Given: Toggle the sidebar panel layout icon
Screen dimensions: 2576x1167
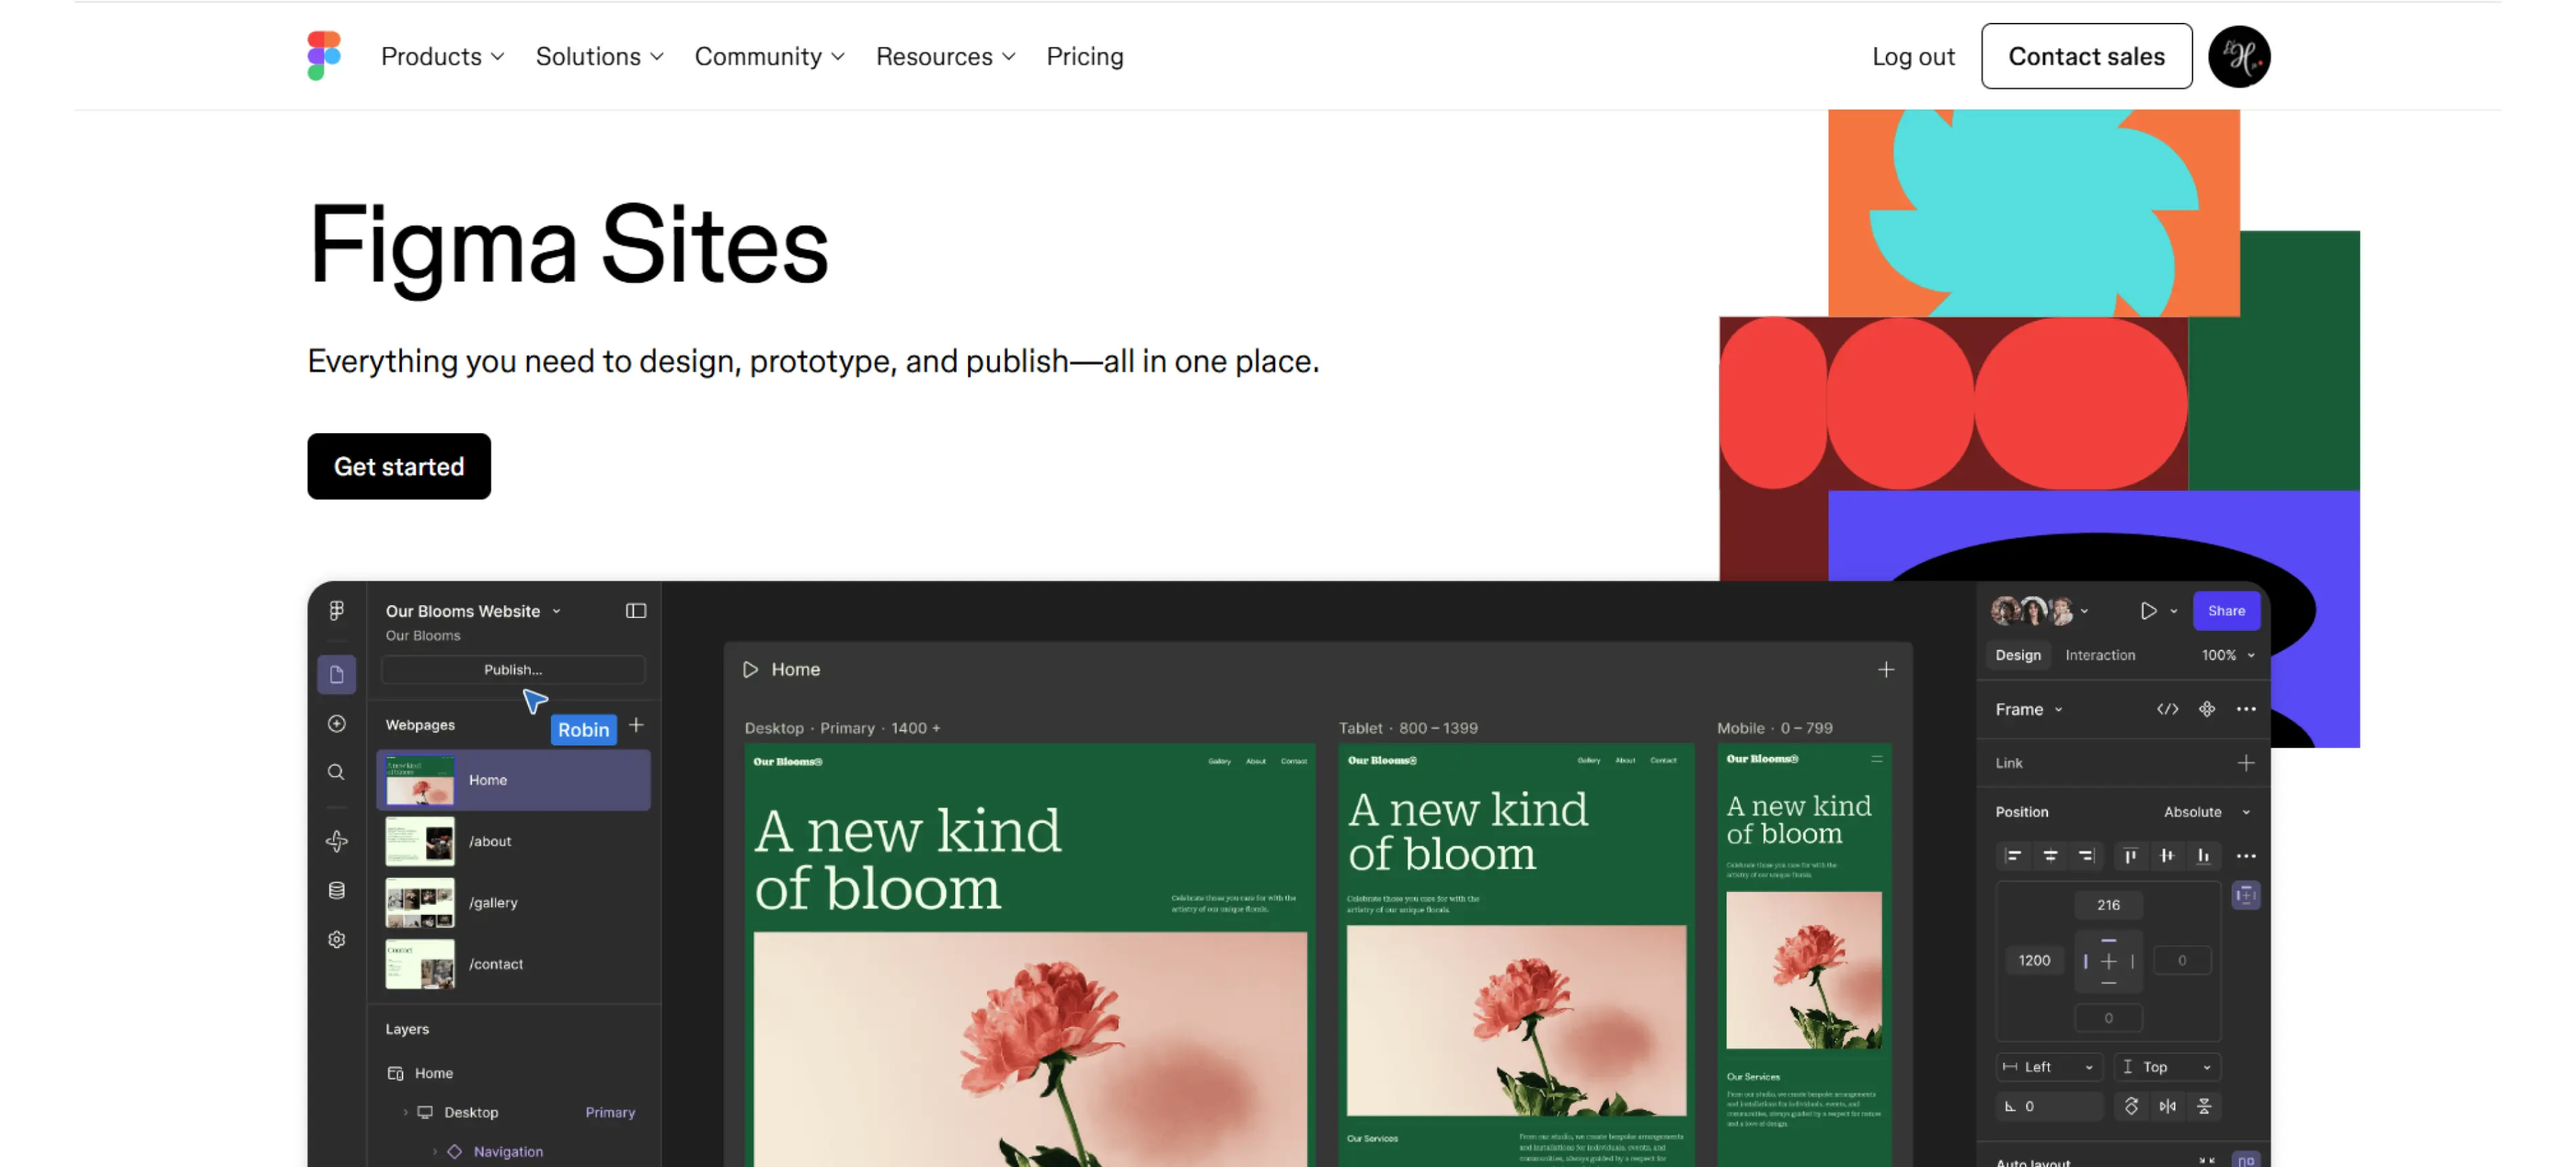Looking at the screenshot, I should 636,611.
